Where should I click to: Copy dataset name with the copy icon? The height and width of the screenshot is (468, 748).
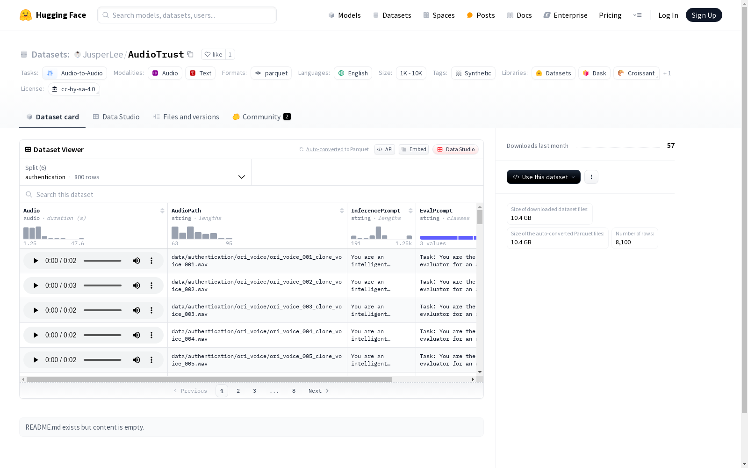pyautogui.click(x=190, y=54)
